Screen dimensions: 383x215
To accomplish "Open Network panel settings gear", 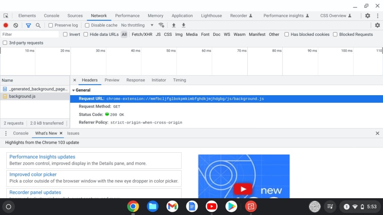I will [x=377, y=25].
